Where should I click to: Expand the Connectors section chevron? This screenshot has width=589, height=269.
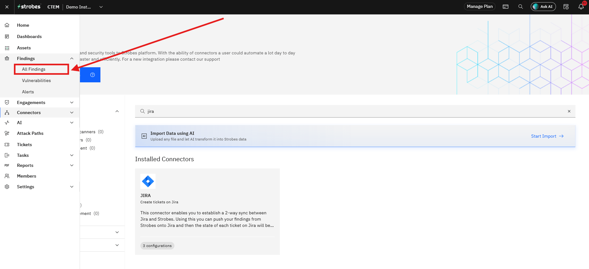pos(72,113)
